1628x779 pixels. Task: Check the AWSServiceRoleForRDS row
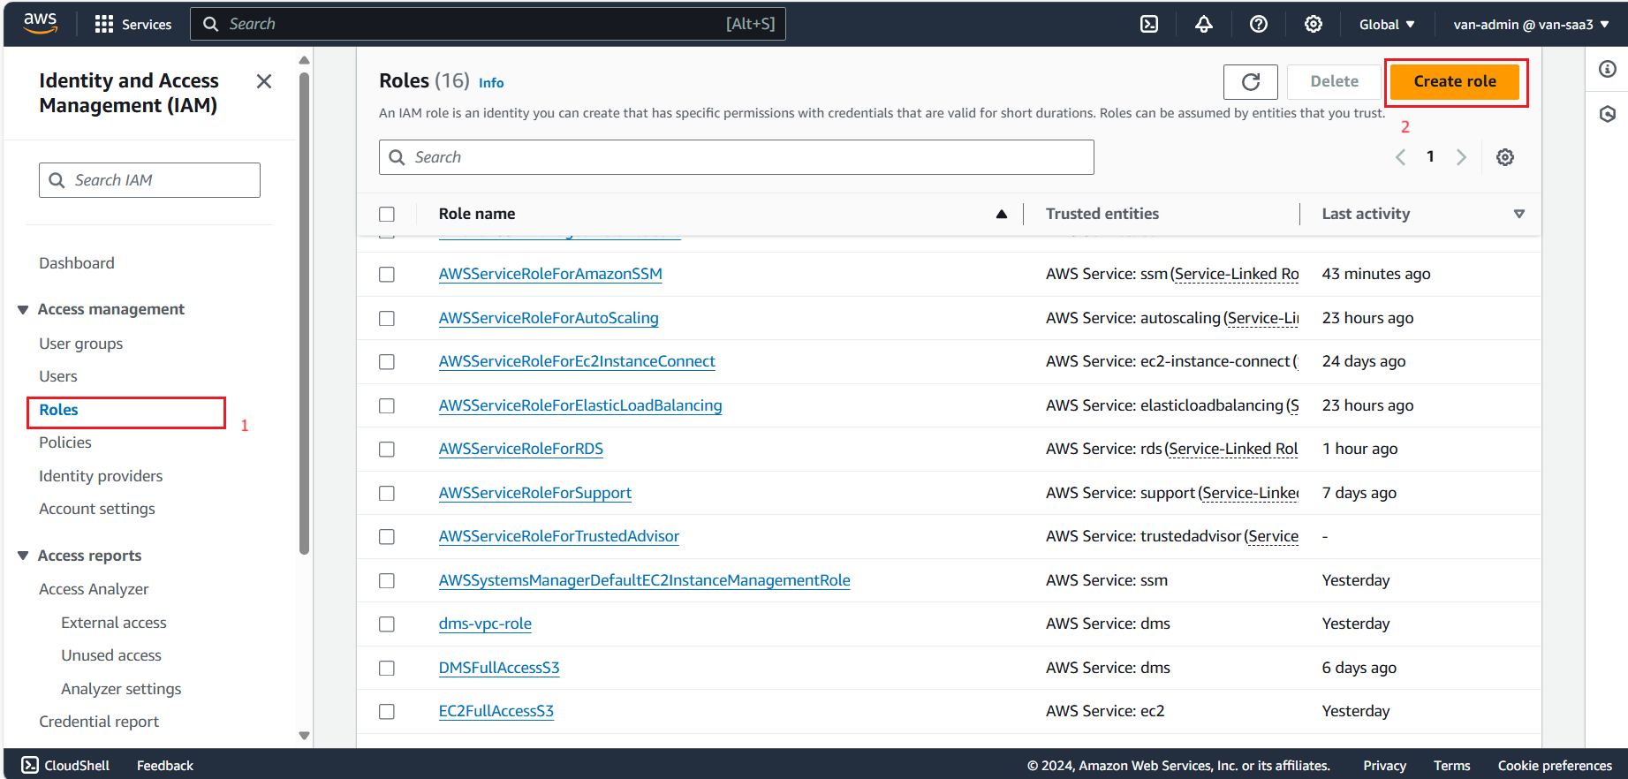tap(387, 450)
